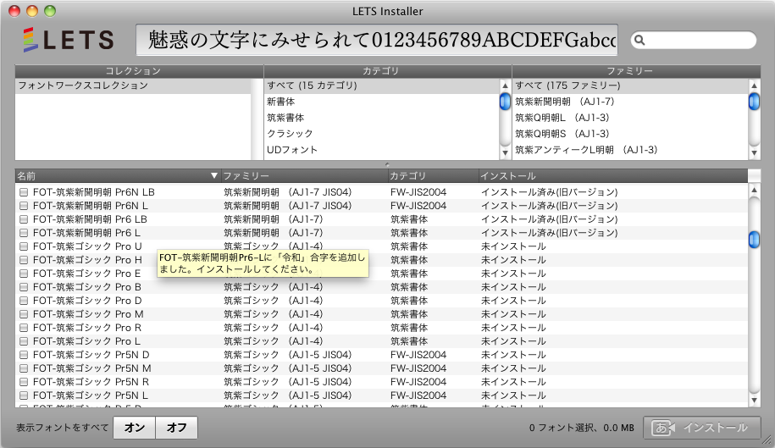Click the インストール button
Screen dimensions: 775x448
coord(701,428)
